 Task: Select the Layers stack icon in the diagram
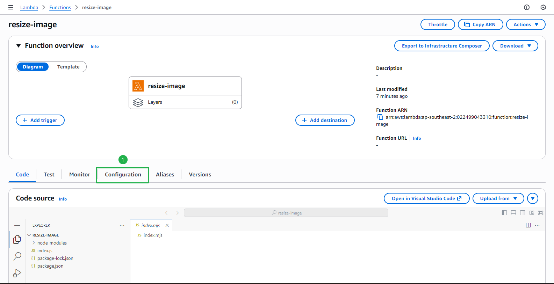coord(138,102)
